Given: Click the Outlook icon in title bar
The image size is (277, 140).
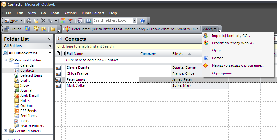Looking at the screenshot, I should pos(3,4).
